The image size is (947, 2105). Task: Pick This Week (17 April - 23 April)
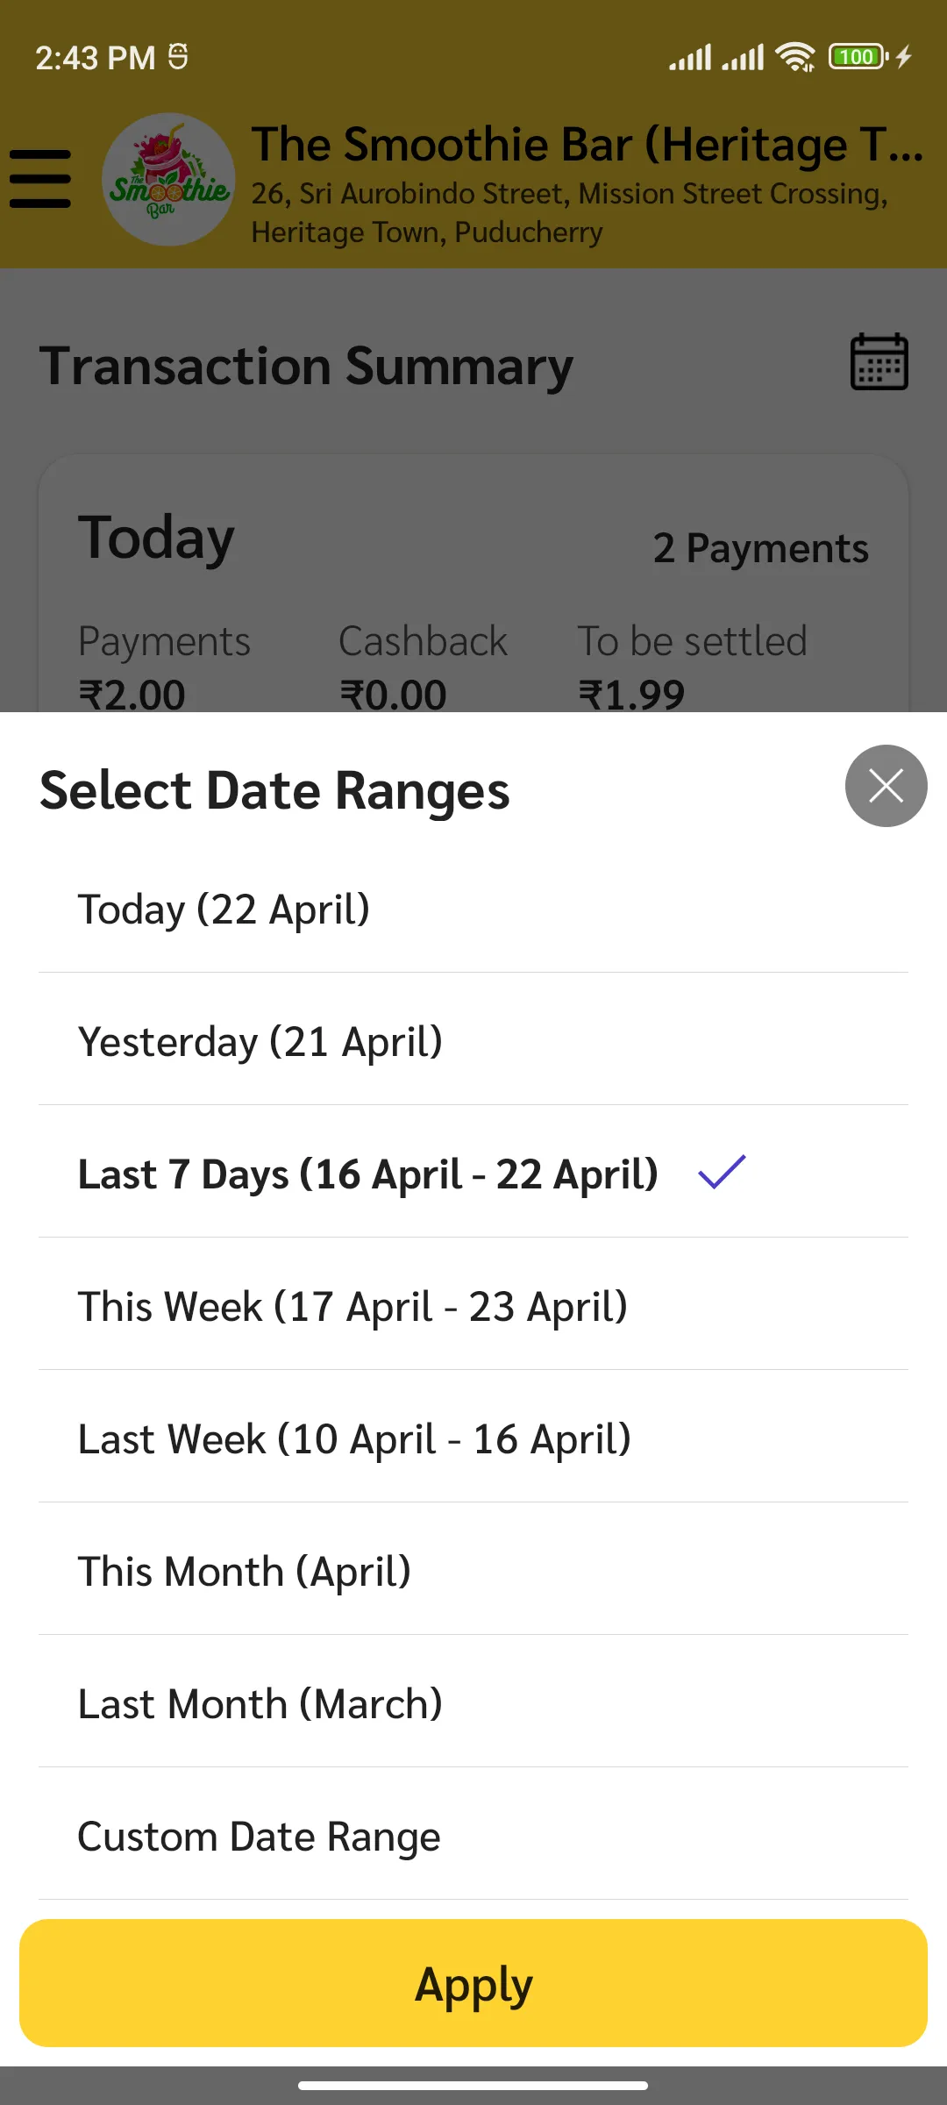coord(473,1305)
